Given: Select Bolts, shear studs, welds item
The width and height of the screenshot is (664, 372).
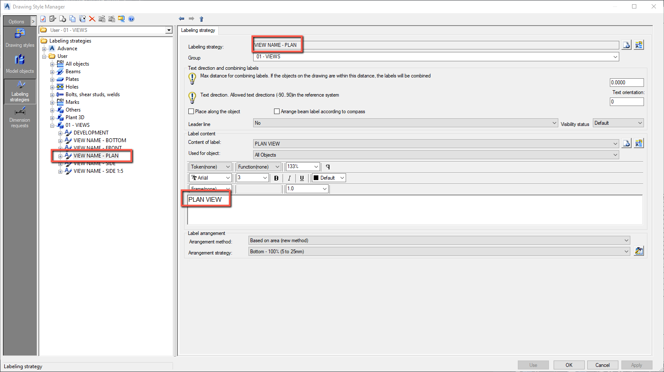Looking at the screenshot, I should (x=92, y=94).
